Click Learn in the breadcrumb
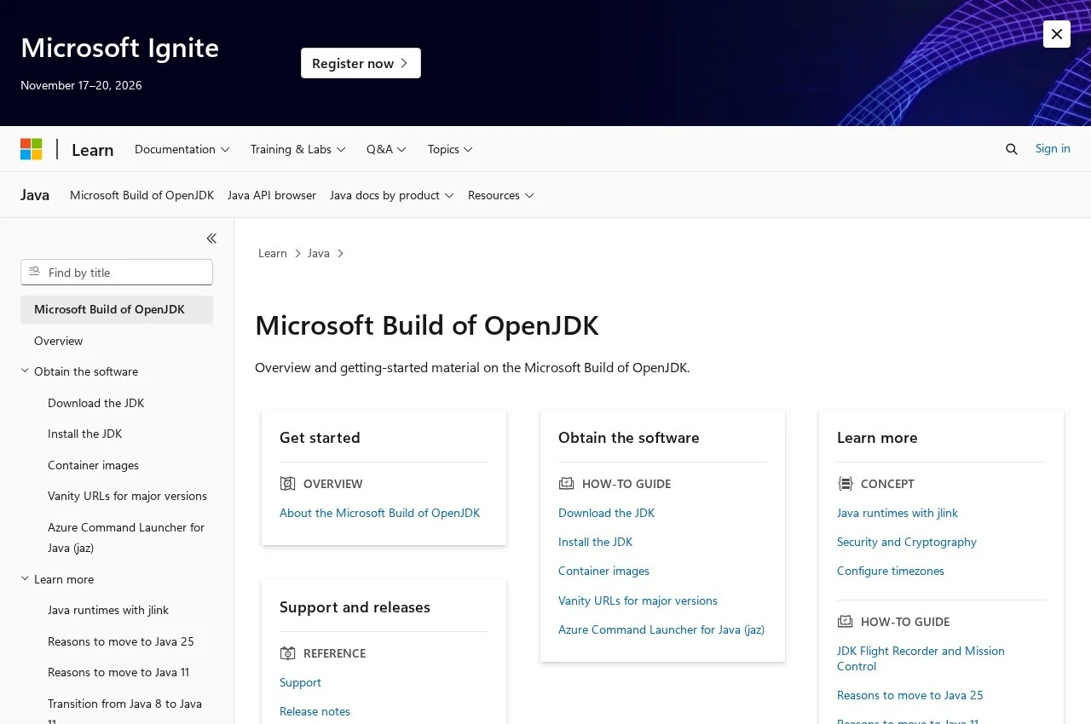The width and height of the screenshot is (1091, 724). pyautogui.click(x=273, y=253)
